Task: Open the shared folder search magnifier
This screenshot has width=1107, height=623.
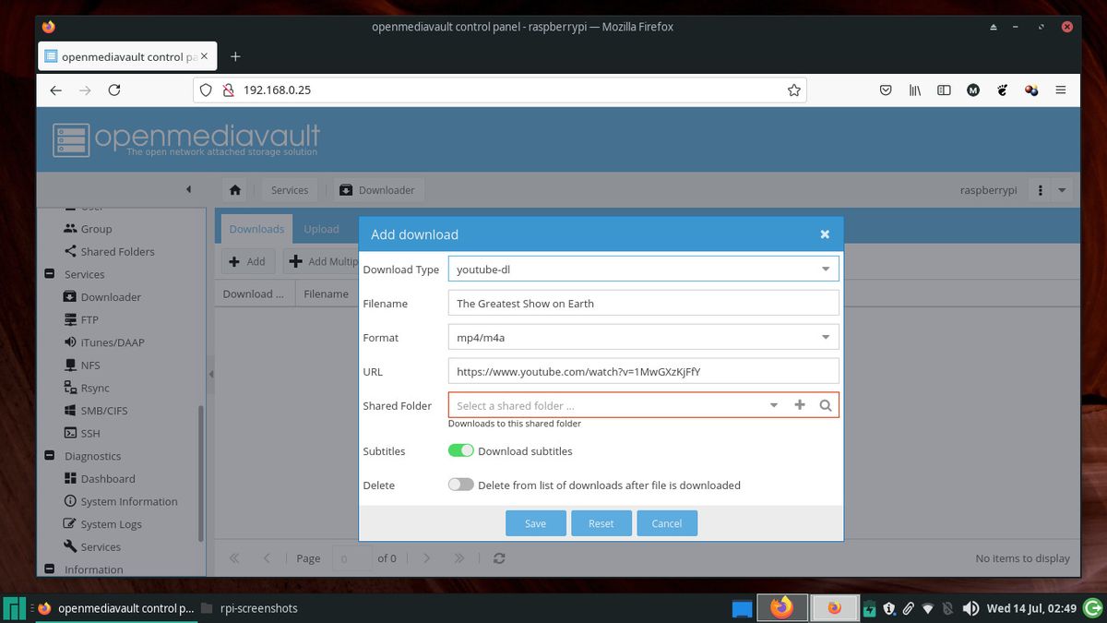Action: (825, 404)
